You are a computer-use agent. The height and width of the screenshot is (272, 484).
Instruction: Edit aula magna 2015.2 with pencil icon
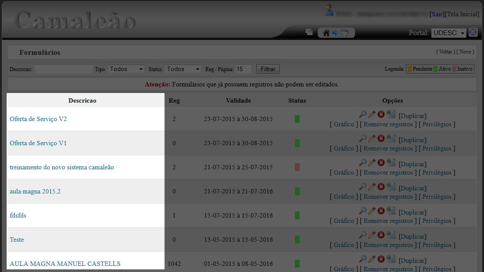pos(372,186)
